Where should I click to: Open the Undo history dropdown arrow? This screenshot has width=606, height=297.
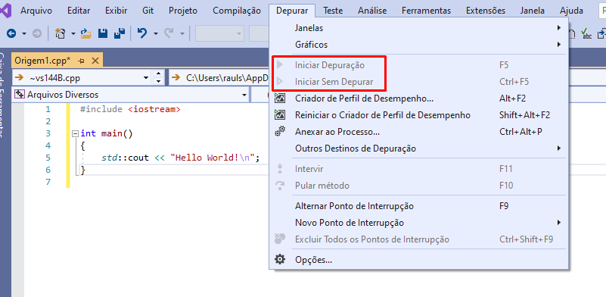point(155,33)
